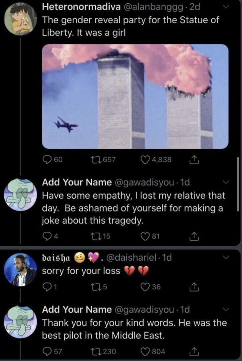
Task: Reply to daisha's 'sorry for your loss' tweet
Action: 46,287
